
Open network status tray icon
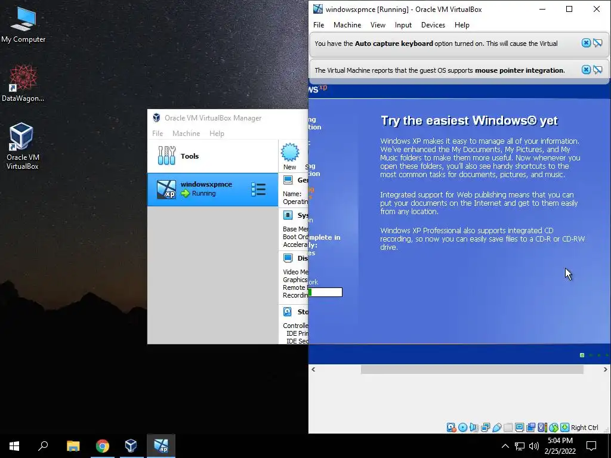tap(520, 446)
